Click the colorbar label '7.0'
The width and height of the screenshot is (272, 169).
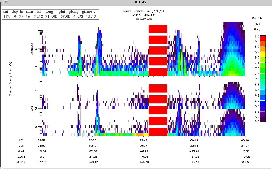coord(257,79)
